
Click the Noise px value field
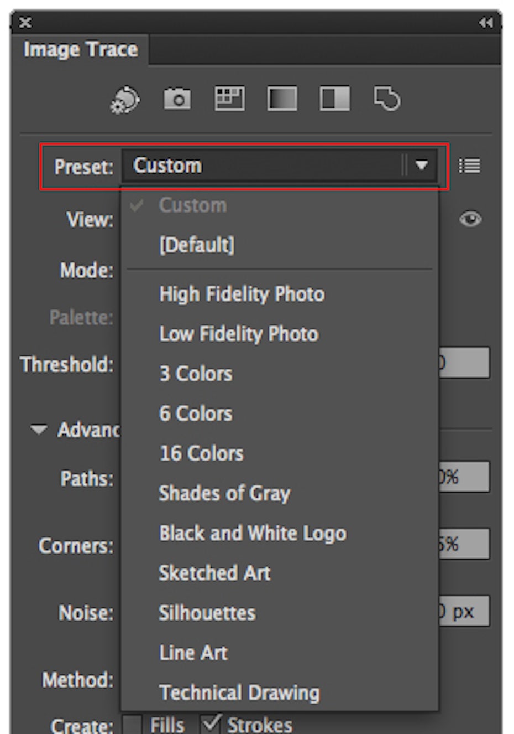coord(463,611)
